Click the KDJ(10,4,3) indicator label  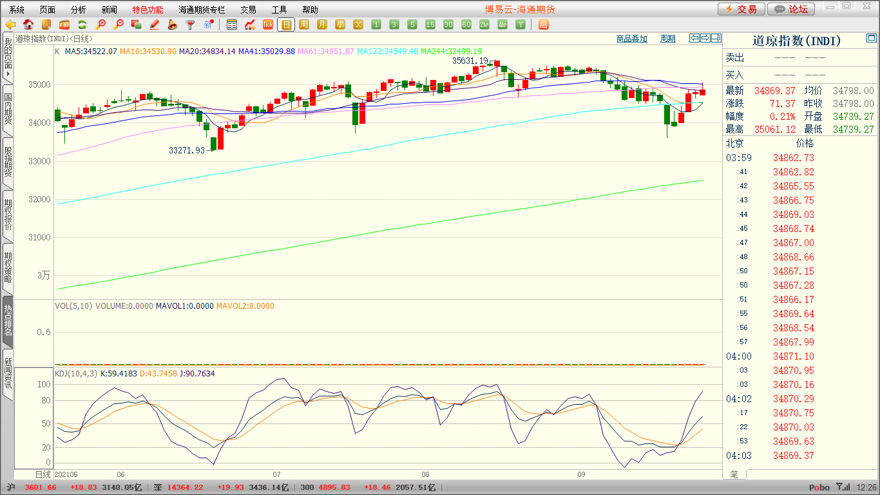(75, 373)
